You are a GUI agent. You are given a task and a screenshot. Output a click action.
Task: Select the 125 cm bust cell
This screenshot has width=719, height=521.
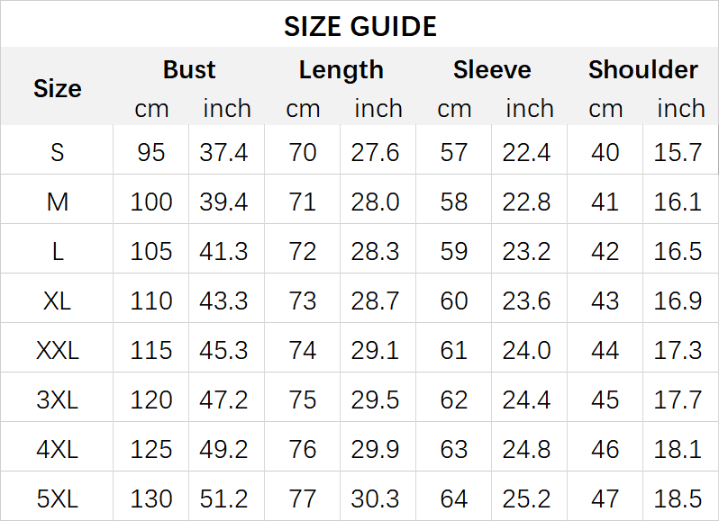[x=151, y=448]
